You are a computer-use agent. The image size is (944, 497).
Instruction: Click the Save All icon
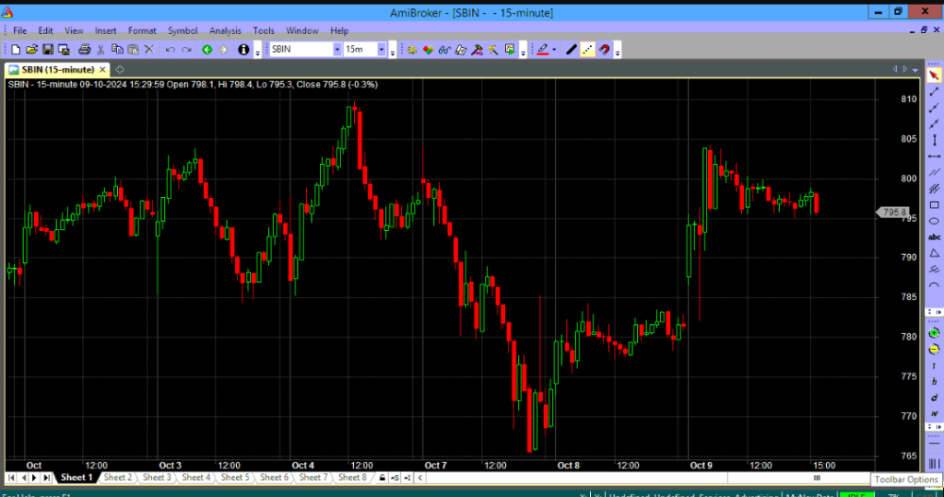click(64, 50)
